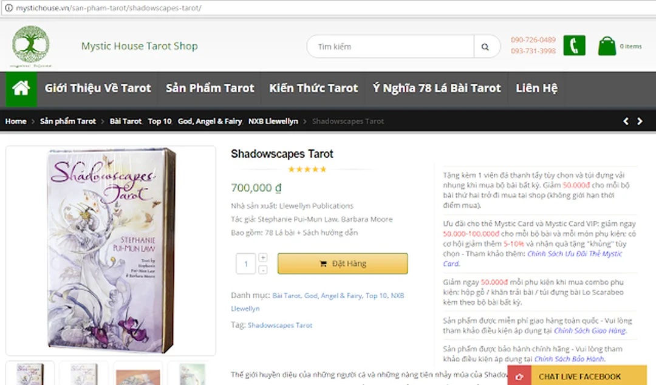Open Chính Sách Giao Hàng link
This screenshot has height=385, width=656.
tap(590, 330)
